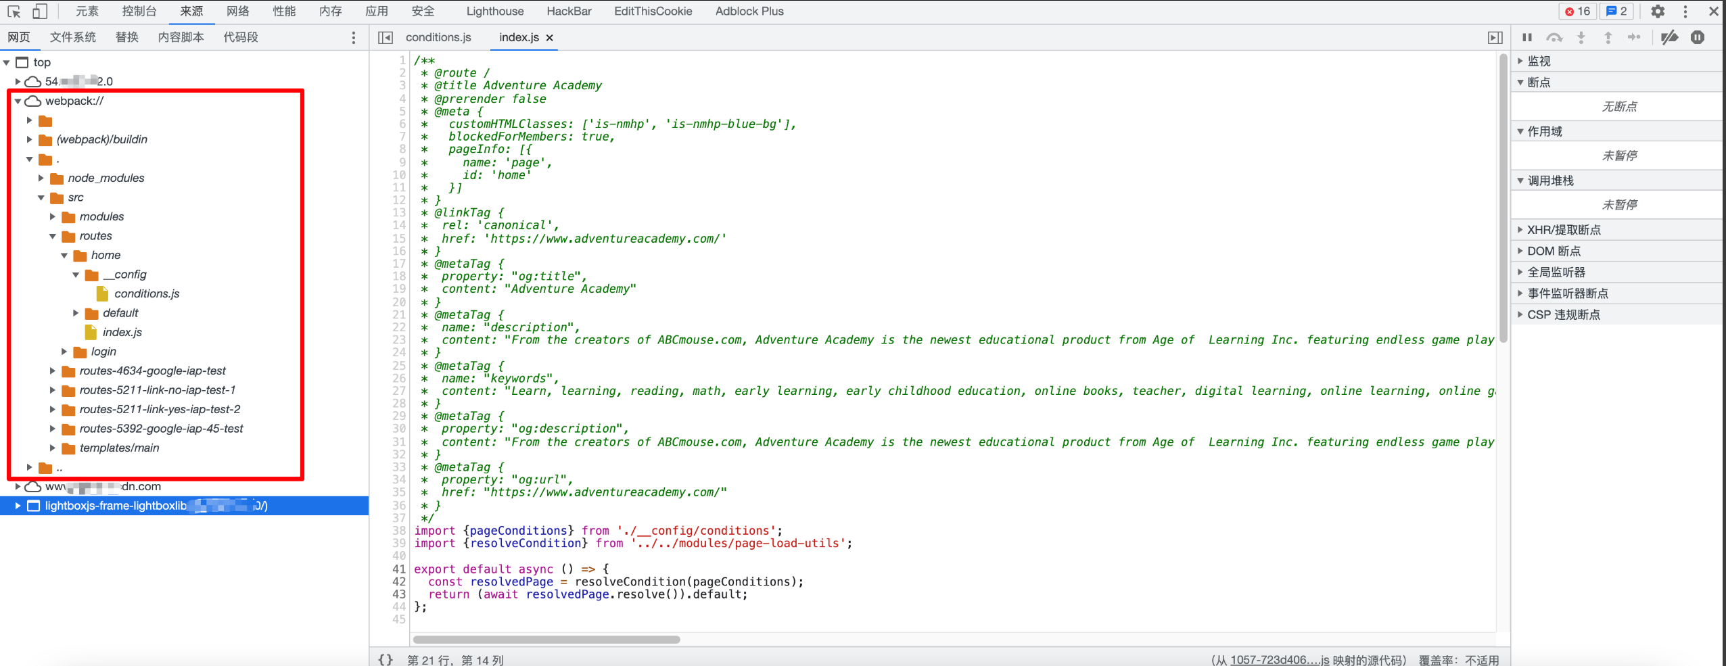This screenshot has width=1726, height=666.
Task: Open DevTools settings gear
Action: click(1657, 11)
